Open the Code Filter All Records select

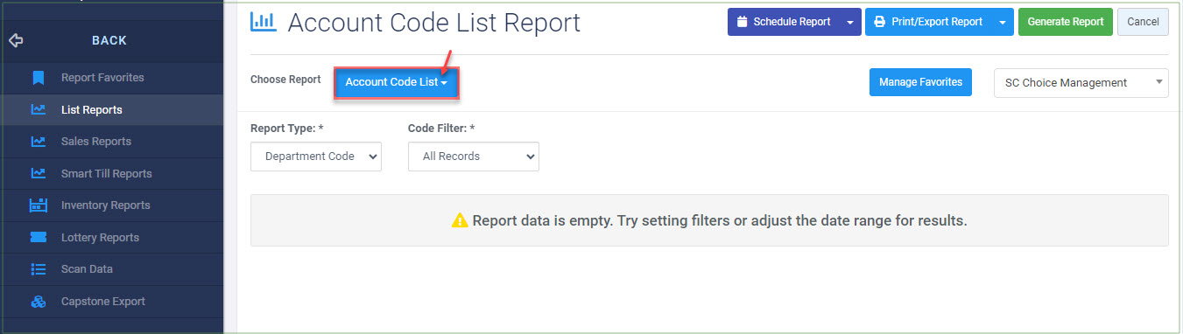click(x=474, y=157)
